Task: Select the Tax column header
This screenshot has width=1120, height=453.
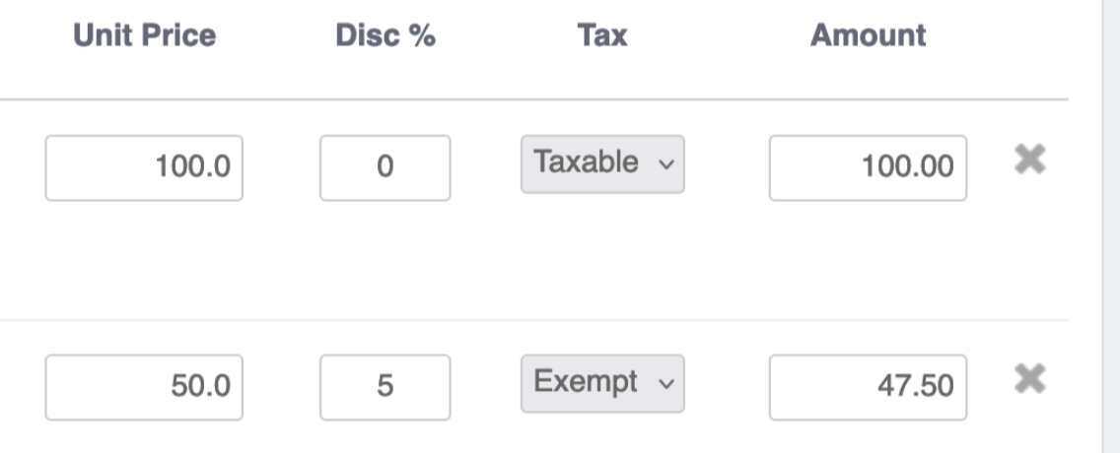Action: (602, 34)
